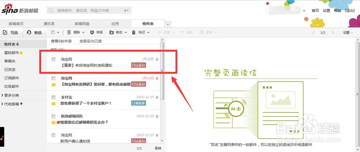
Task: Select the 收件夹 tab
Action: pos(148,24)
